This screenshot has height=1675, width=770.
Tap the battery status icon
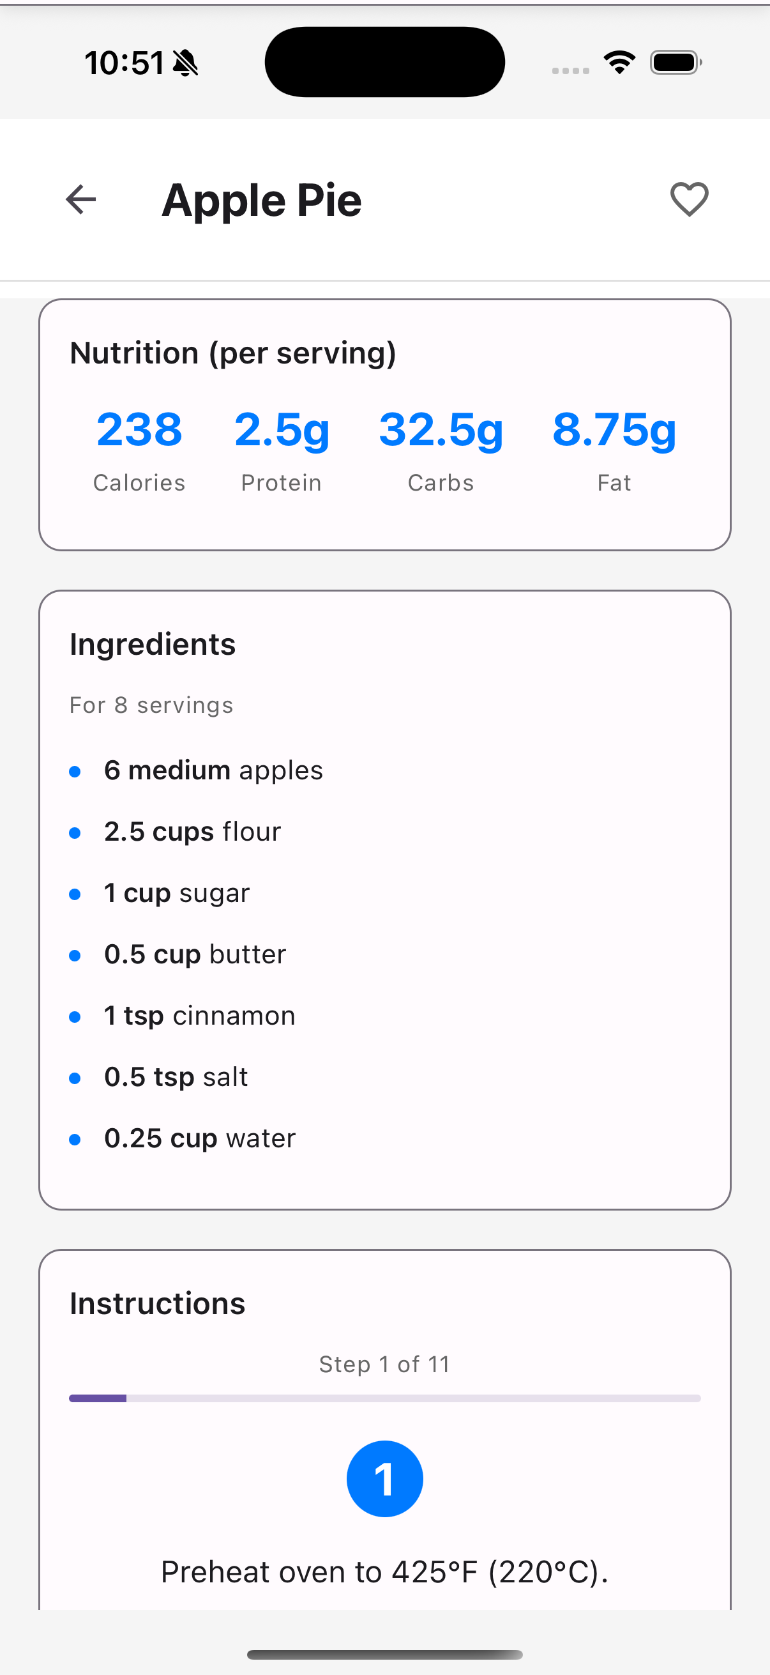[676, 63]
